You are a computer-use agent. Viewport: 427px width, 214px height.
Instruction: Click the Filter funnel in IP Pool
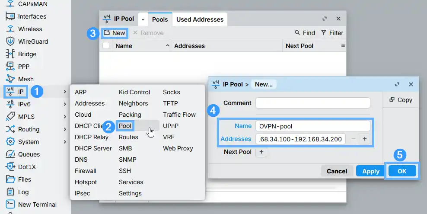[x=324, y=33]
